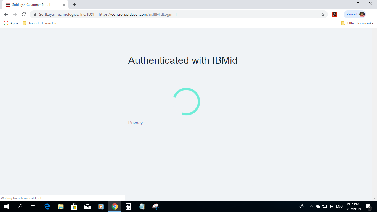Click the page scrollbar down arrow
The image size is (377, 212).
[375, 198]
